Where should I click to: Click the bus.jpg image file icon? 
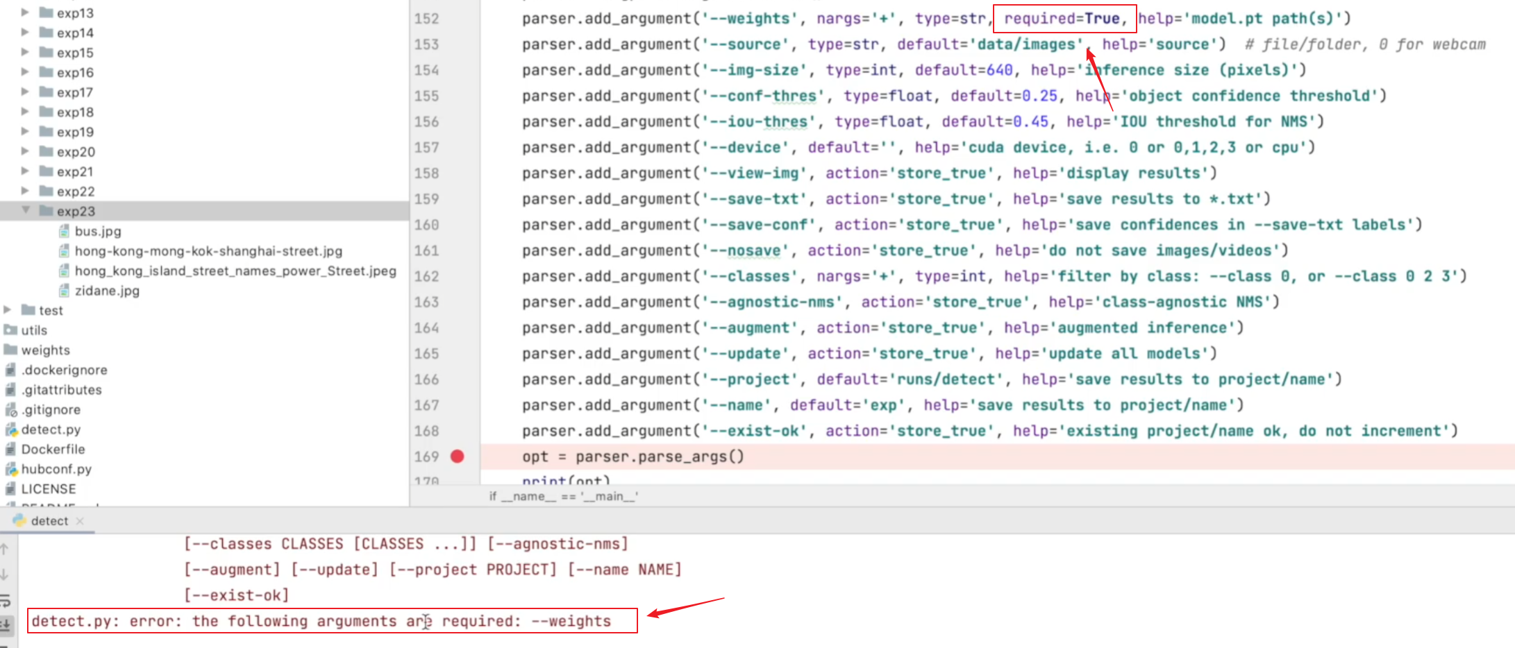point(65,231)
